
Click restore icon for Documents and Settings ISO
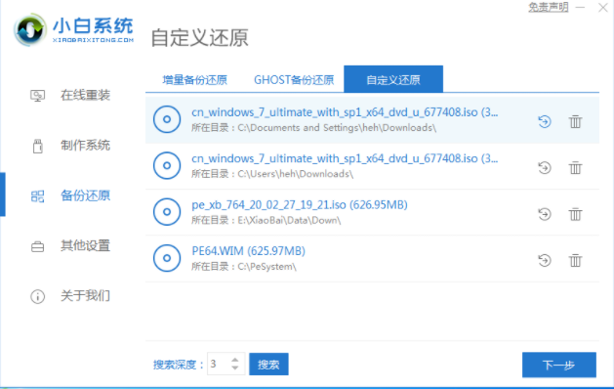pyautogui.click(x=545, y=121)
